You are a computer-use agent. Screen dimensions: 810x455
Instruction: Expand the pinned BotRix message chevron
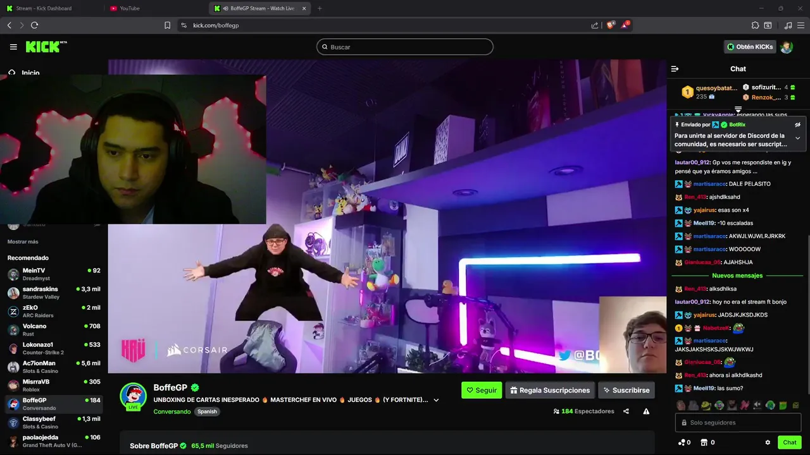(797, 138)
